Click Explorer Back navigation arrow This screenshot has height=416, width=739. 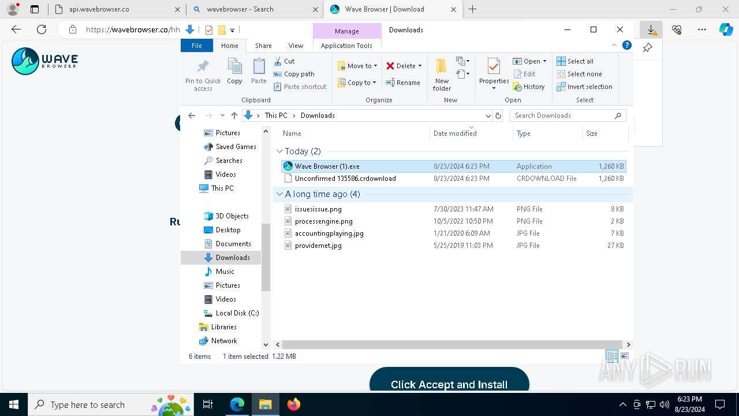[x=192, y=116]
